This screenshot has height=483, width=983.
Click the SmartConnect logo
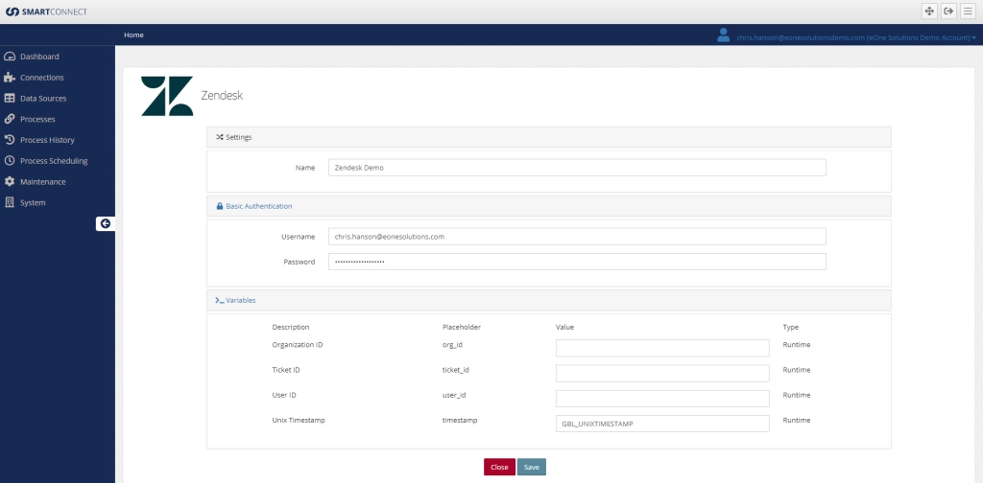pyautogui.click(x=46, y=11)
